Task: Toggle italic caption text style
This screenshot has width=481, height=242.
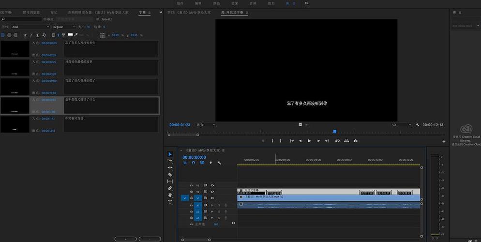Action: [31, 35]
